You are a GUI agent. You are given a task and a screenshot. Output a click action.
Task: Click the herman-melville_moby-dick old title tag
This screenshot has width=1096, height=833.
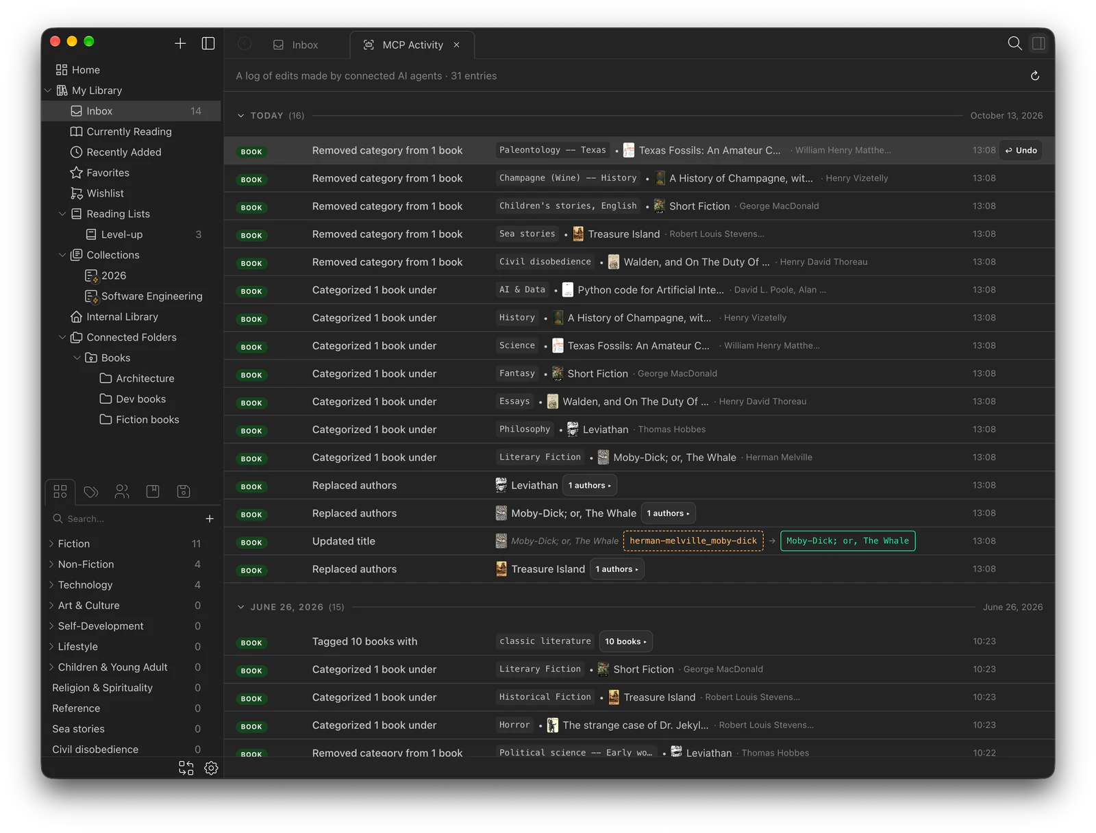click(x=693, y=540)
